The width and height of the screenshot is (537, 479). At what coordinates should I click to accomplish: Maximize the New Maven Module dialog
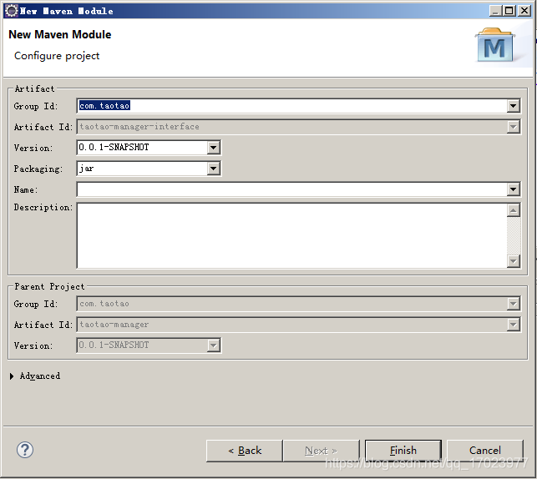coord(509,11)
